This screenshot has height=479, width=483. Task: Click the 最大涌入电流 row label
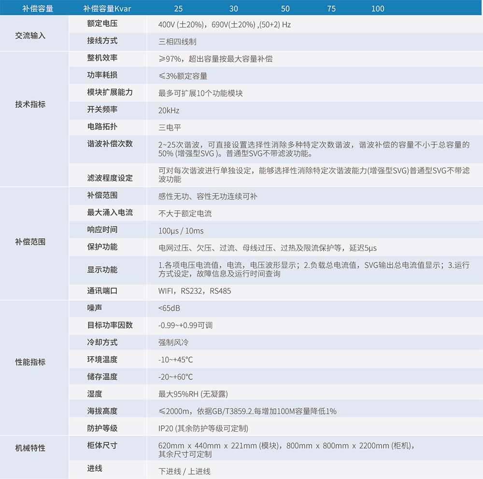[x=110, y=213]
